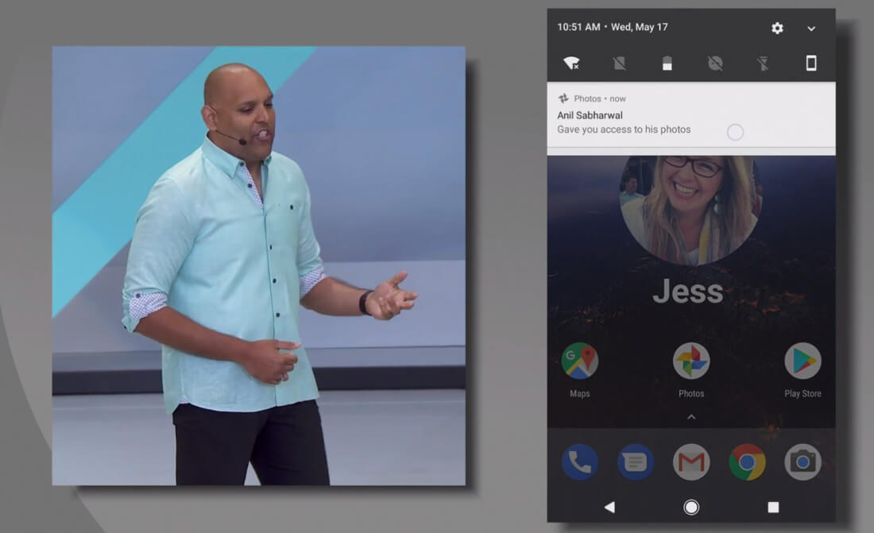Launch Chrome browser from the dock
Image resolution: width=874 pixels, height=533 pixels.
[x=747, y=462]
